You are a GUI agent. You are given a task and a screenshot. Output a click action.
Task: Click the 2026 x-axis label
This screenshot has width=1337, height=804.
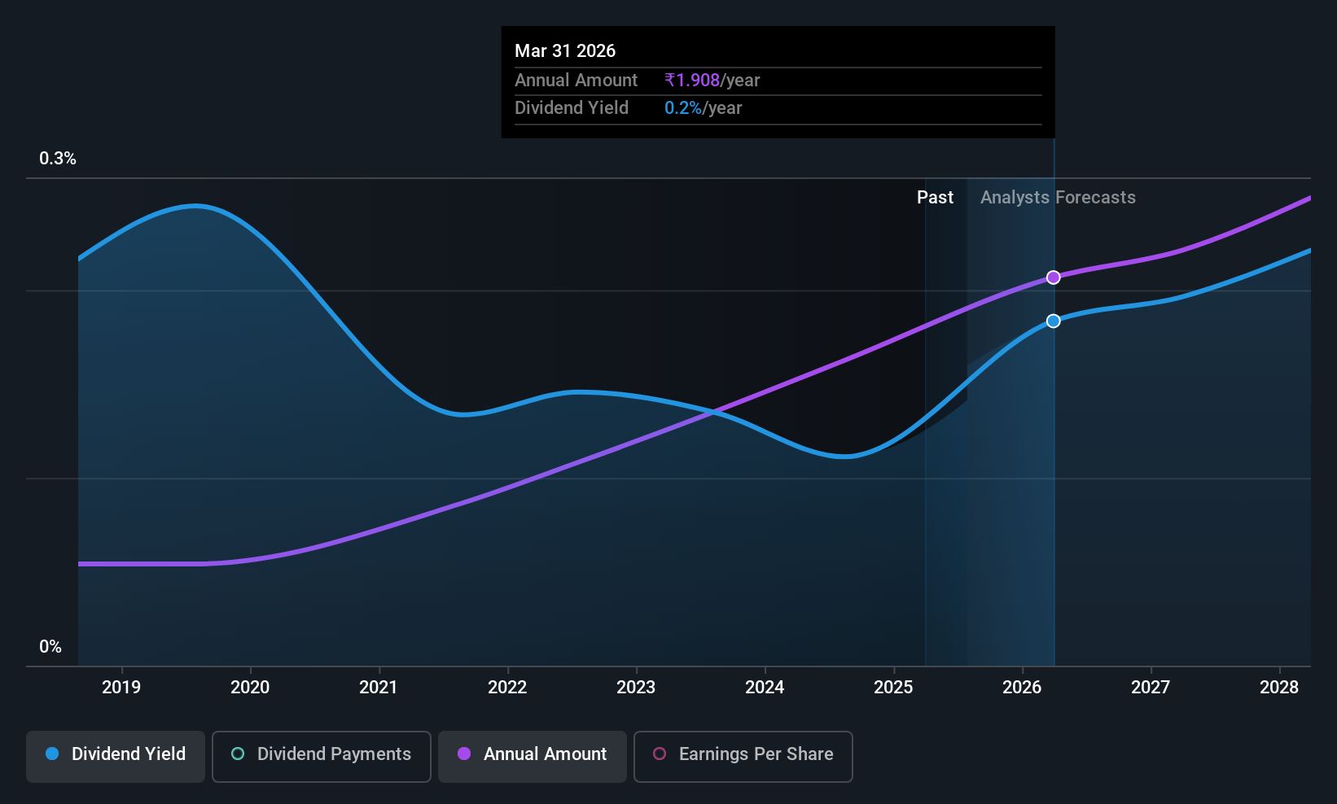[x=1022, y=688]
